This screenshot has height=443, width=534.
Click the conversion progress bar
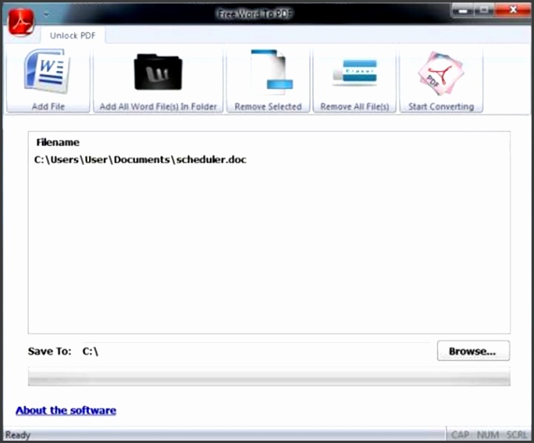(x=269, y=377)
